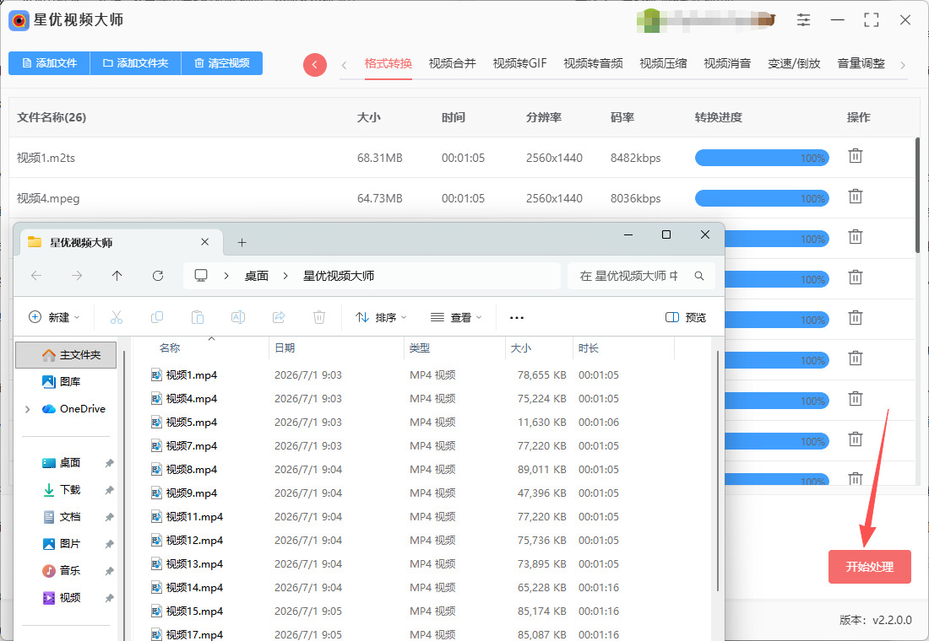Switch to the 视频转音频 tab
The image size is (929, 641).
click(593, 63)
